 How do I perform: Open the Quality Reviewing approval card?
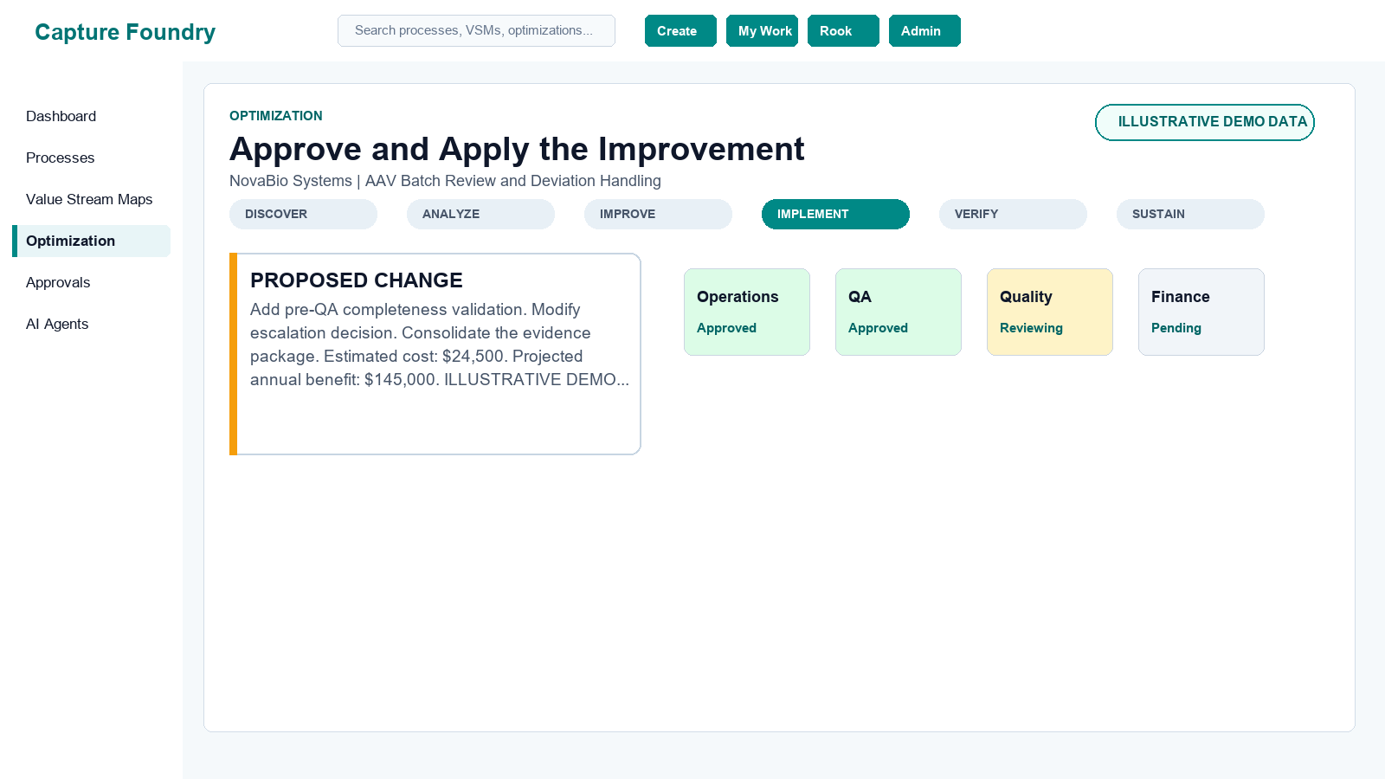(1050, 312)
